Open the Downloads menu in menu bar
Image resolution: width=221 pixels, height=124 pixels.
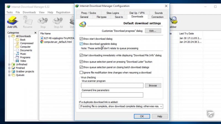coord(29,12)
